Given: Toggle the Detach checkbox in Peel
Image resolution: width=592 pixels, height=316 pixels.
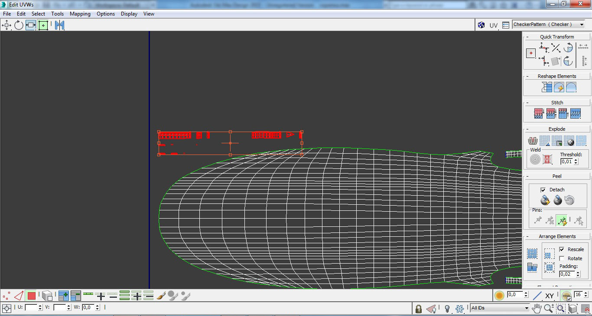Looking at the screenshot, I should click(543, 190).
